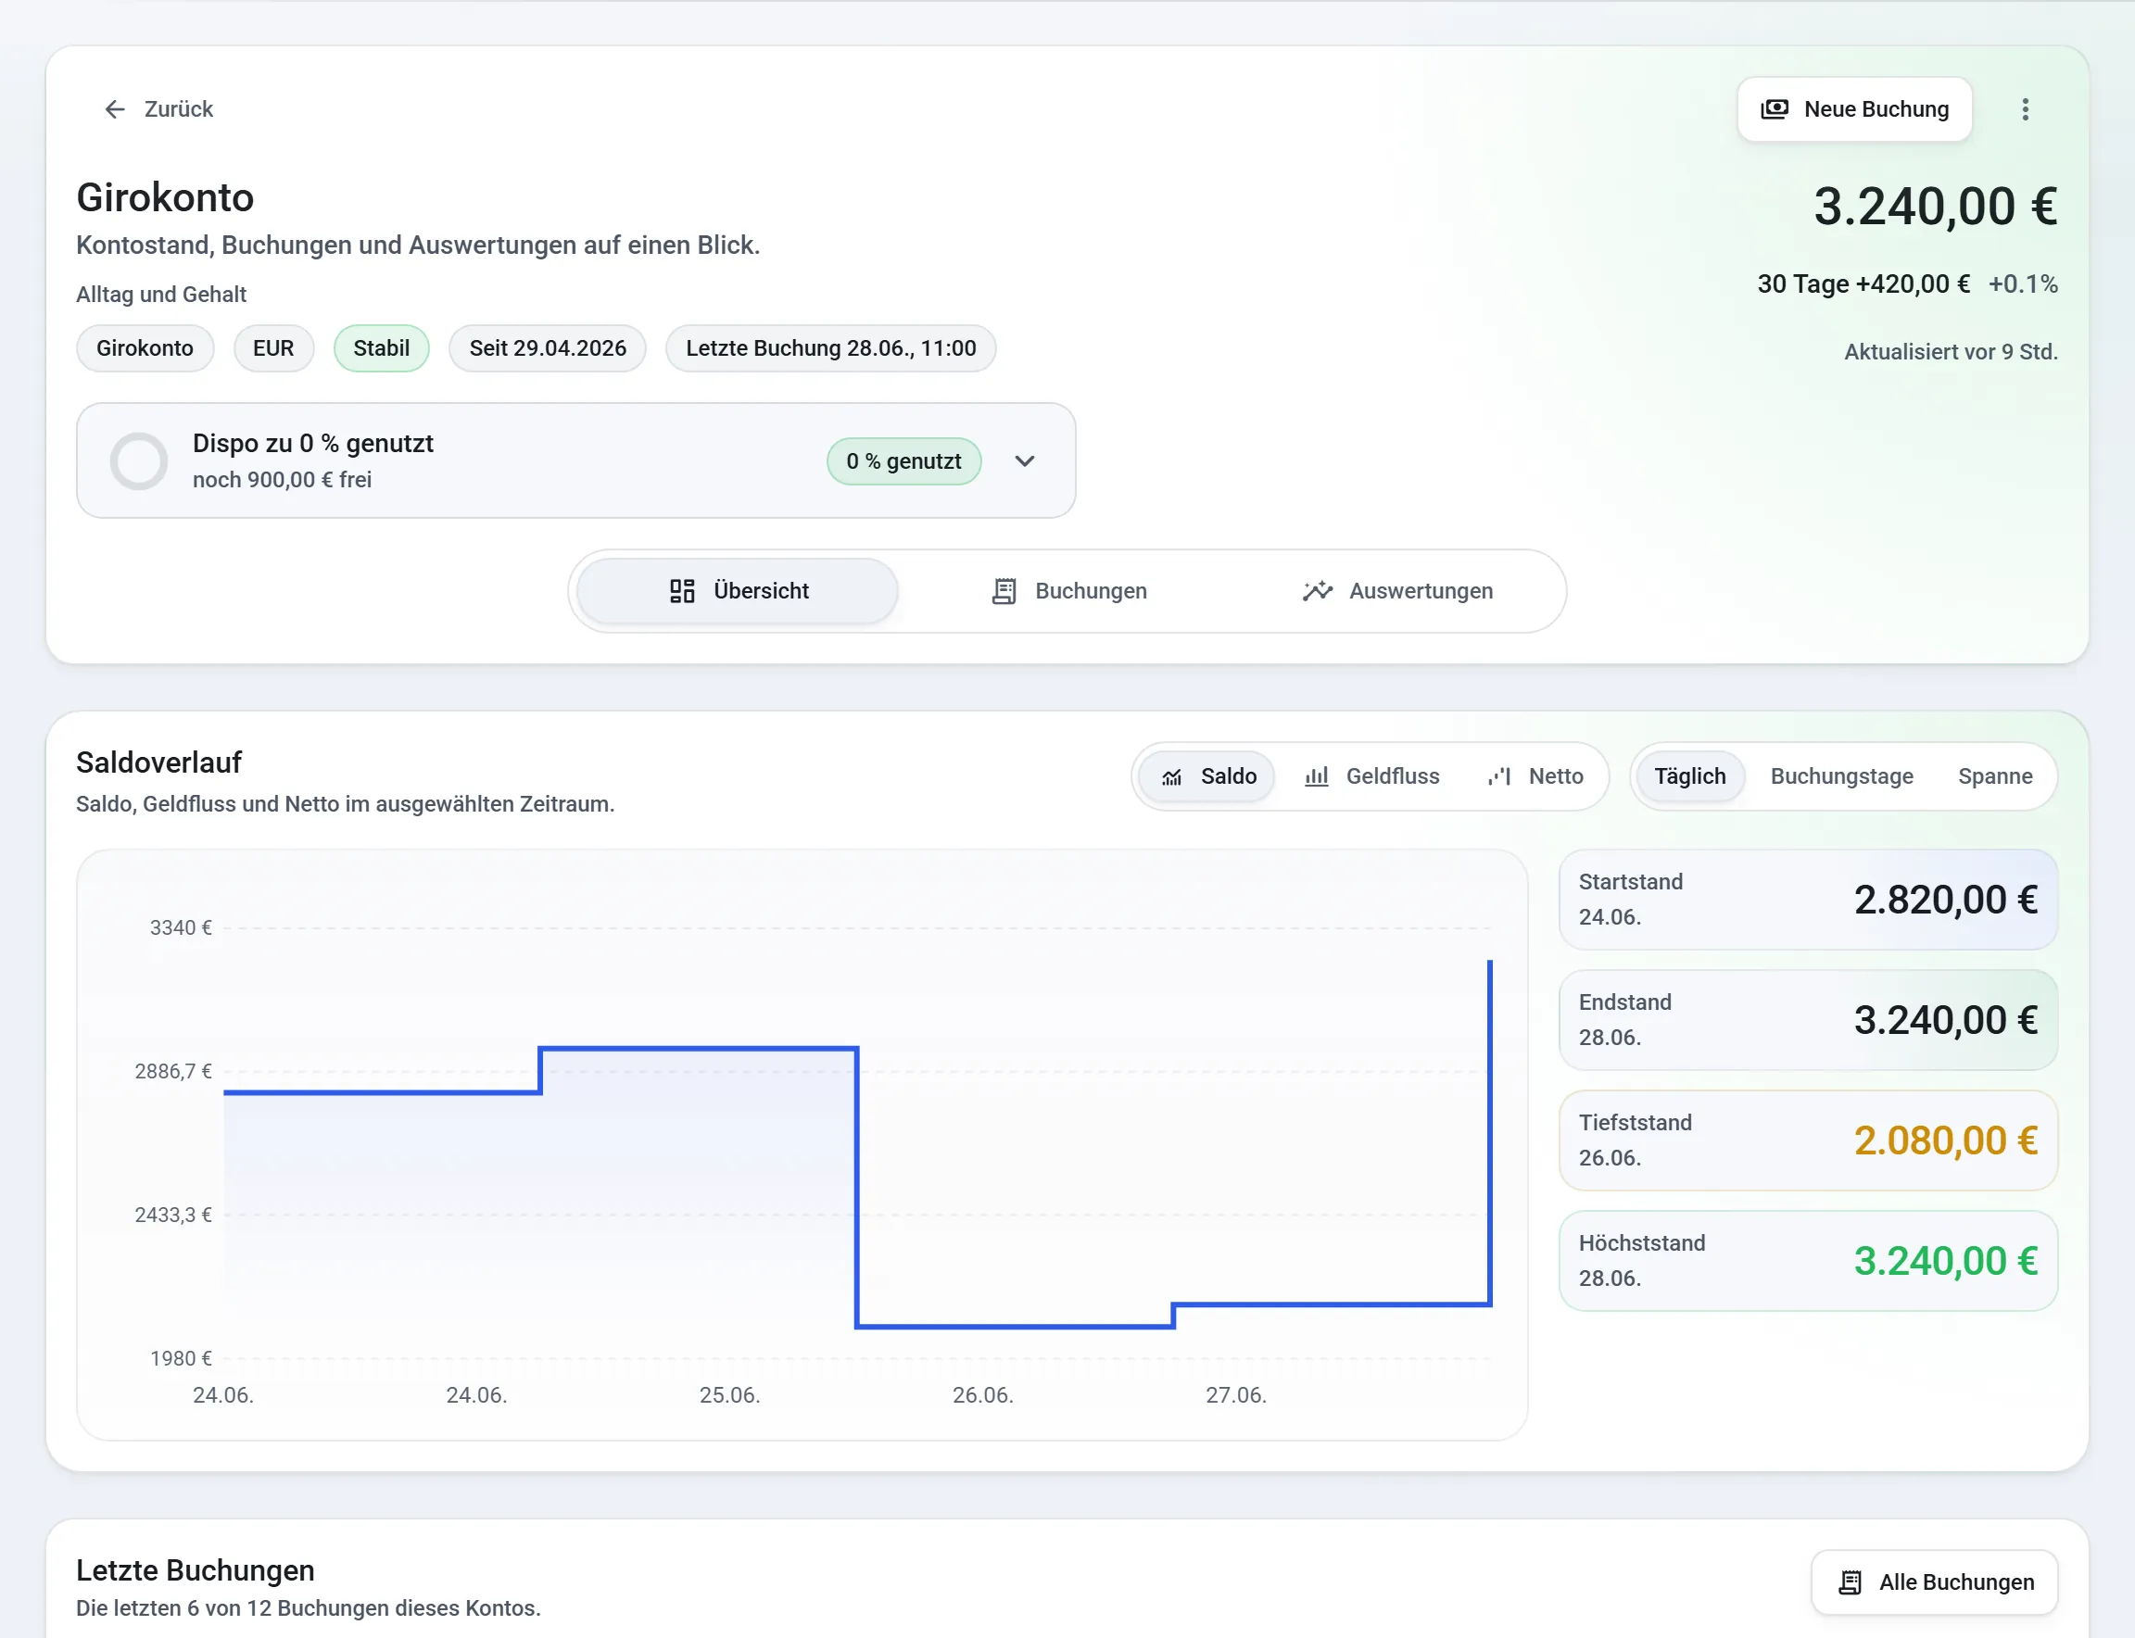
Task: Click the receipt icon in Alle Buchungen
Action: (x=1851, y=1582)
